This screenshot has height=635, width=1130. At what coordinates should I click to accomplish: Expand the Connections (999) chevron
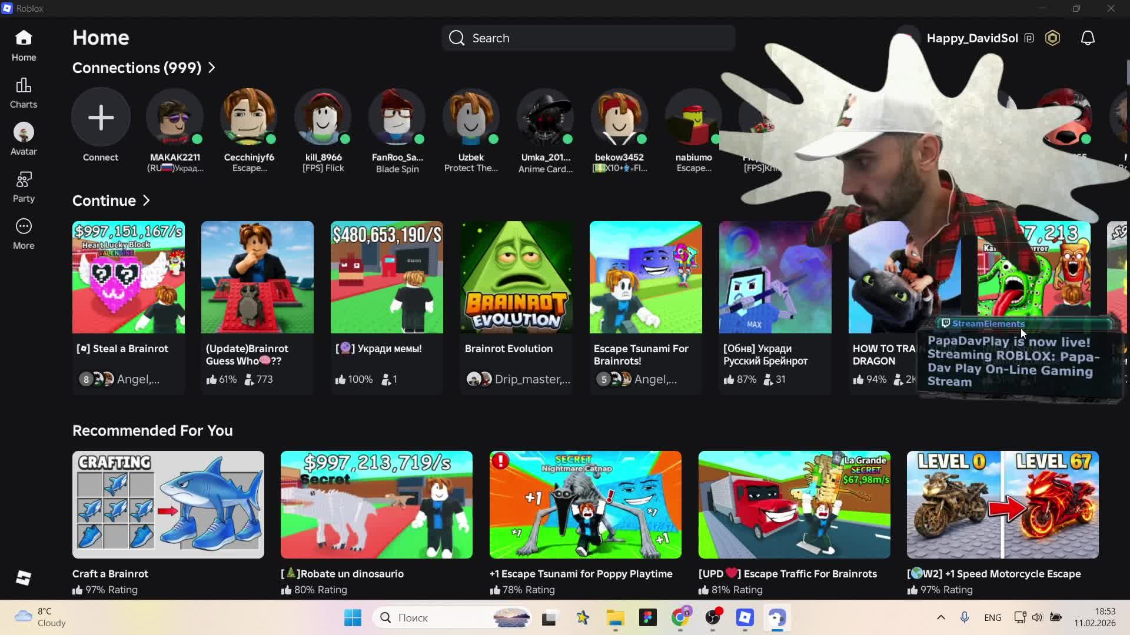click(x=212, y=68)
